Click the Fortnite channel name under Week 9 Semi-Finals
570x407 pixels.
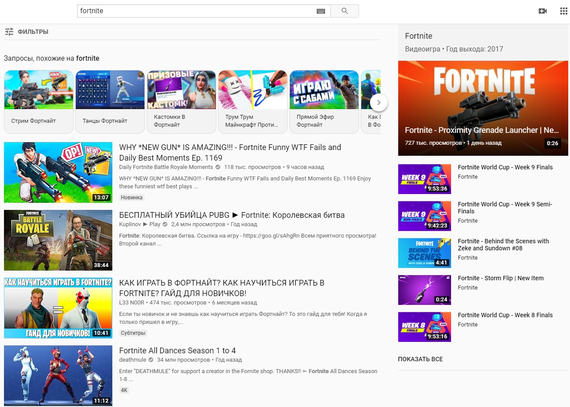(467, 221)
